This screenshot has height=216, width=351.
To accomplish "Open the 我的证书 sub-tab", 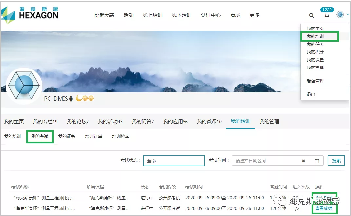I will [x=67, y=136].
